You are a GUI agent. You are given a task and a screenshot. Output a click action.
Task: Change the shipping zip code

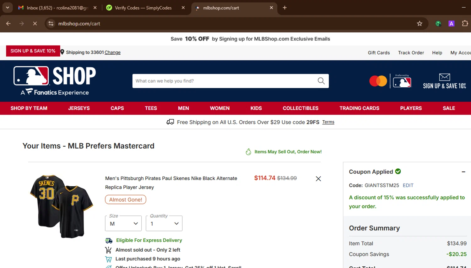[112, 52]
